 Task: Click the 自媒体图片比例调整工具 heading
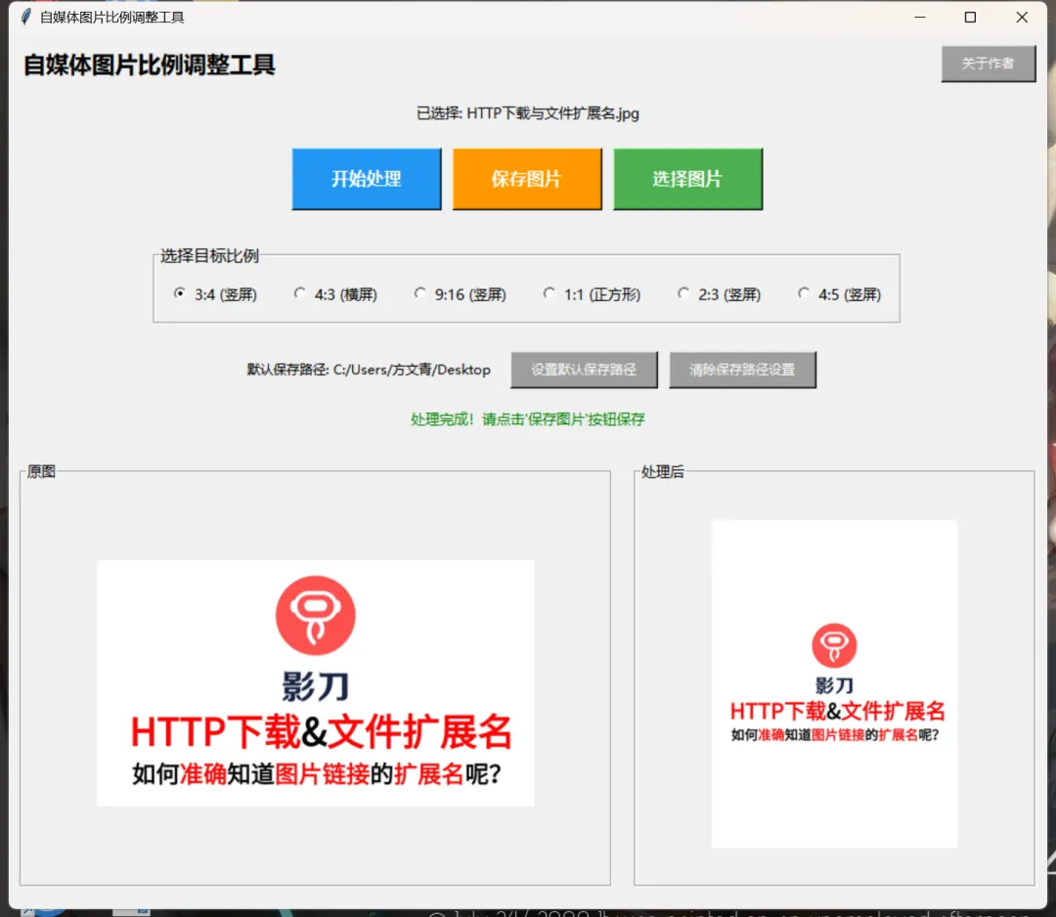(150, 65)
